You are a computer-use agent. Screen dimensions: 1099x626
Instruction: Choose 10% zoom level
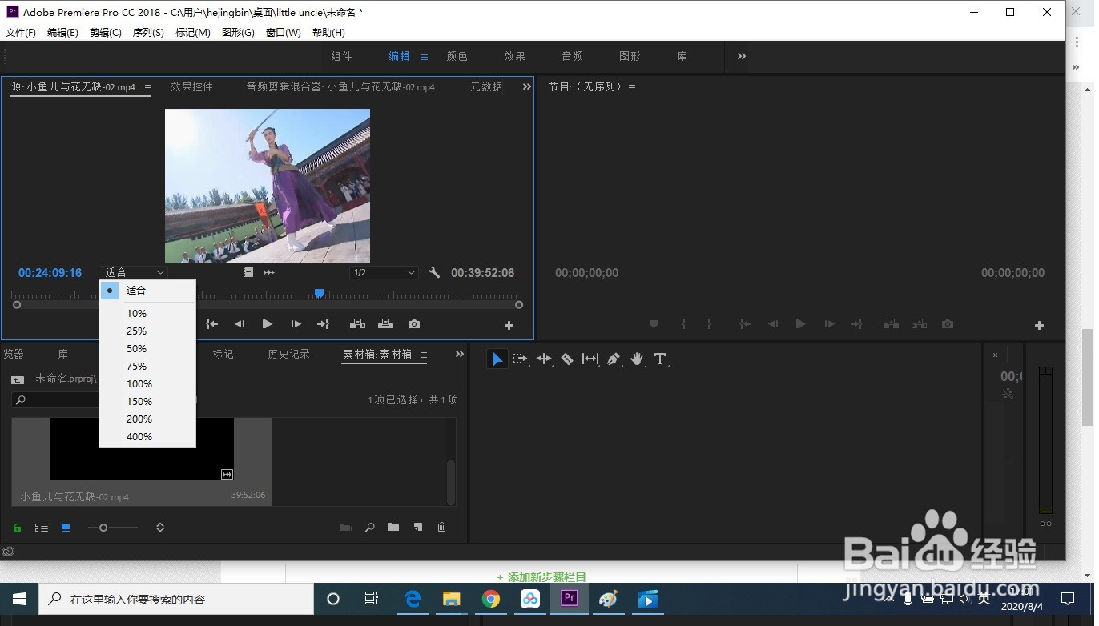pos(147,314)
